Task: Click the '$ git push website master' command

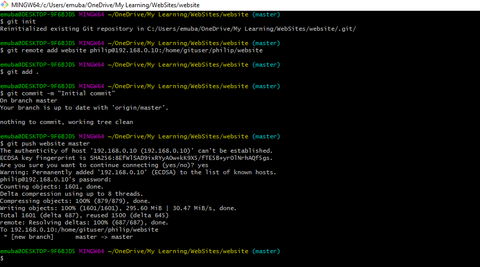Action: (x=45, y=143)
